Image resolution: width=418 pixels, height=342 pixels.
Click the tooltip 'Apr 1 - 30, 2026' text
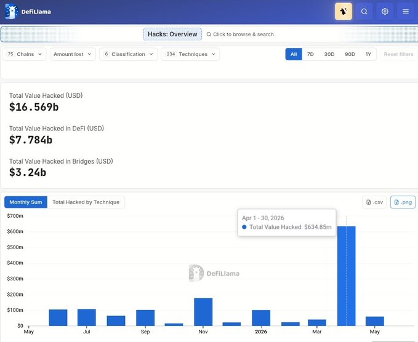point(263,218)
